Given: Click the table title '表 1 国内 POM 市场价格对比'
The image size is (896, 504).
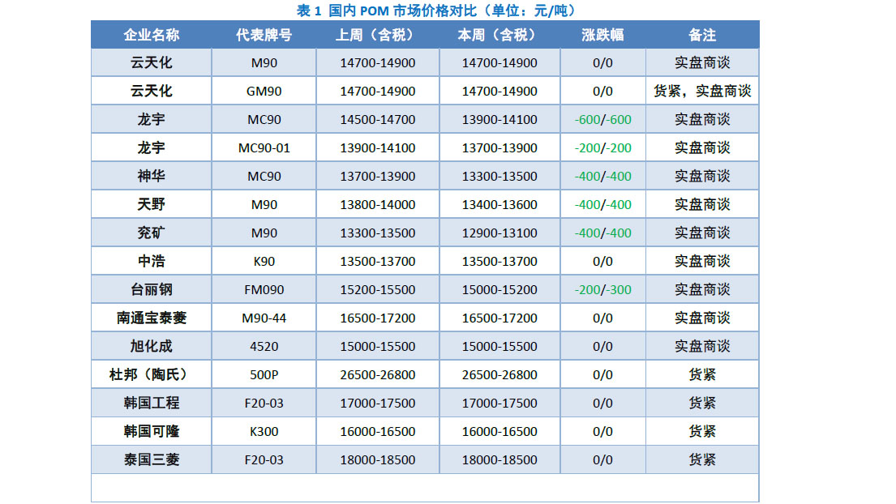Looking at the screenshot, I should point(387,11).
